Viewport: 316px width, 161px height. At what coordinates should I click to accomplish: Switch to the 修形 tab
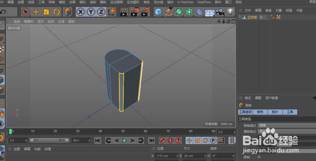tap(260, 112)
